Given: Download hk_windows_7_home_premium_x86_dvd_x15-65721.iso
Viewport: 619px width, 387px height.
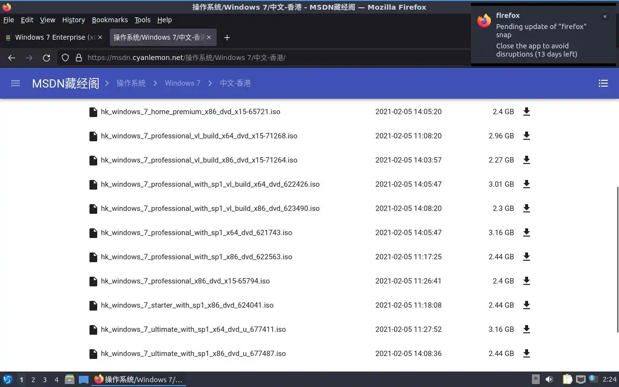Looking at the screenshot, I should [527, 112].
